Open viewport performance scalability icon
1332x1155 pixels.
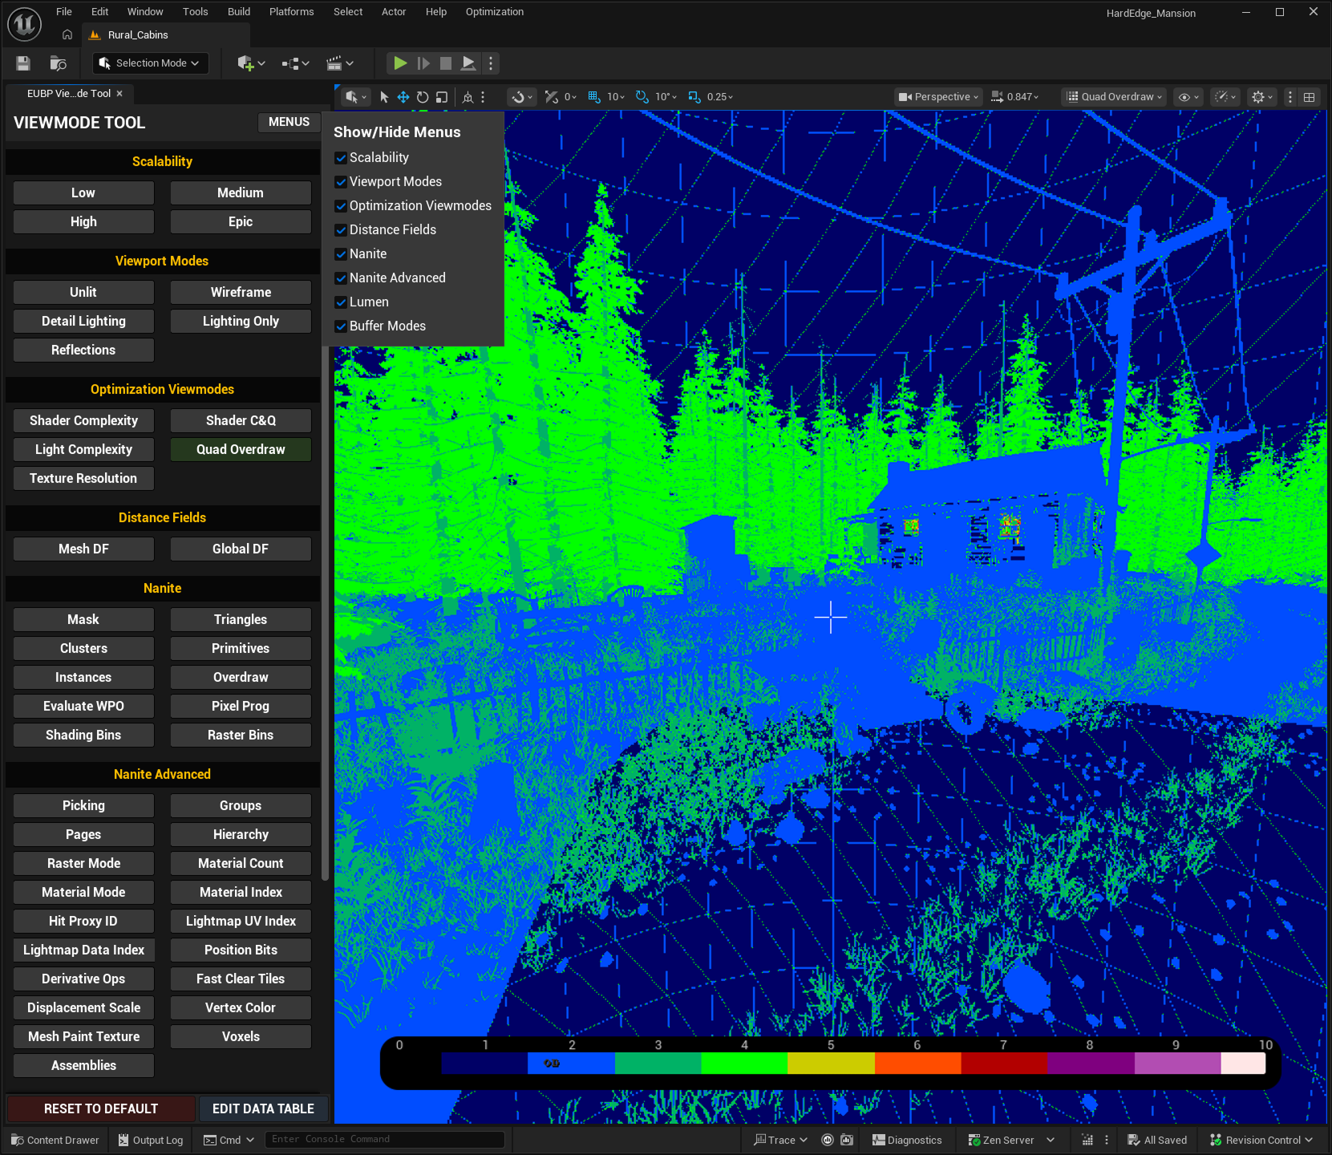pyautogui.click(x=1225, y=97)
